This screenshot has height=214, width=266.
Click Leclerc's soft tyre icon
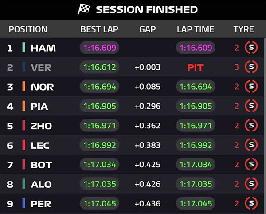pyautogui.click(x=251, y=146)
